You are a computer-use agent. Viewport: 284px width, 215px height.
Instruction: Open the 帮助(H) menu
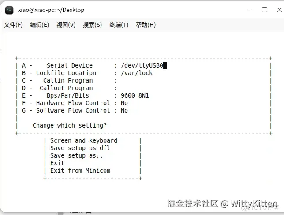146,25
